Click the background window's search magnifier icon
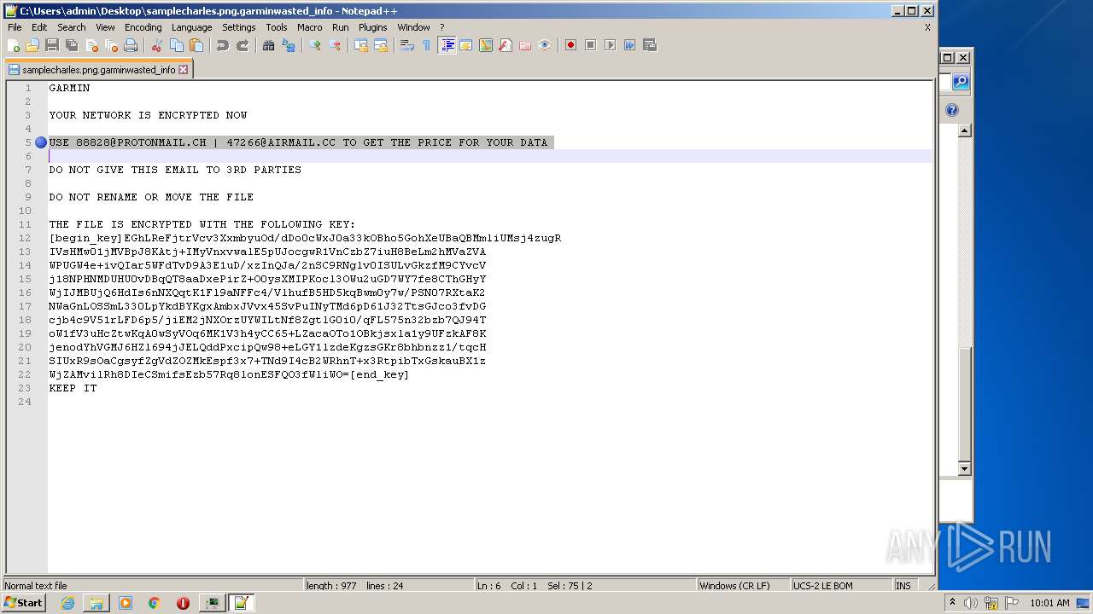Viewport: 1093px width, 614px height. tap(961, 82)
